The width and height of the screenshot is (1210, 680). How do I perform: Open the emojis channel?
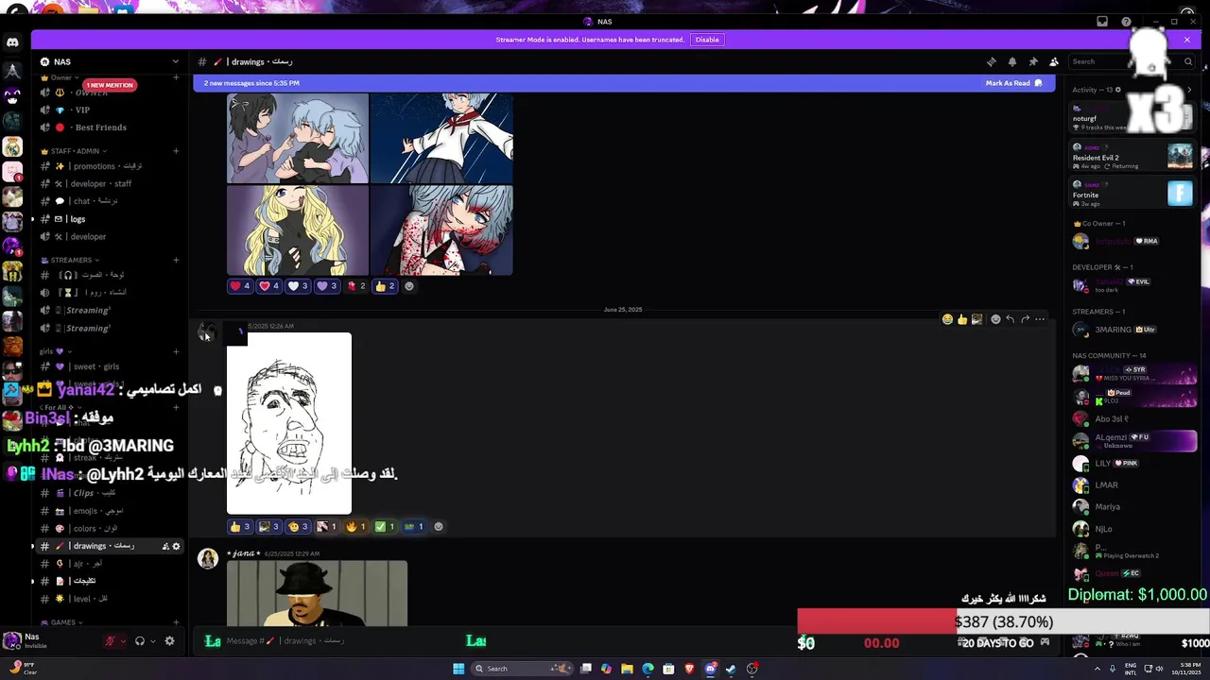(x=110, y=511)
